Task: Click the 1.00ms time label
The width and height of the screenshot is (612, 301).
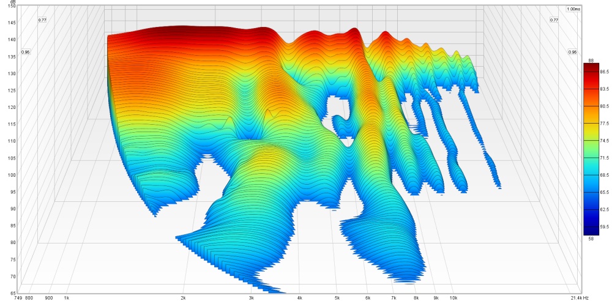Action: 573,9
